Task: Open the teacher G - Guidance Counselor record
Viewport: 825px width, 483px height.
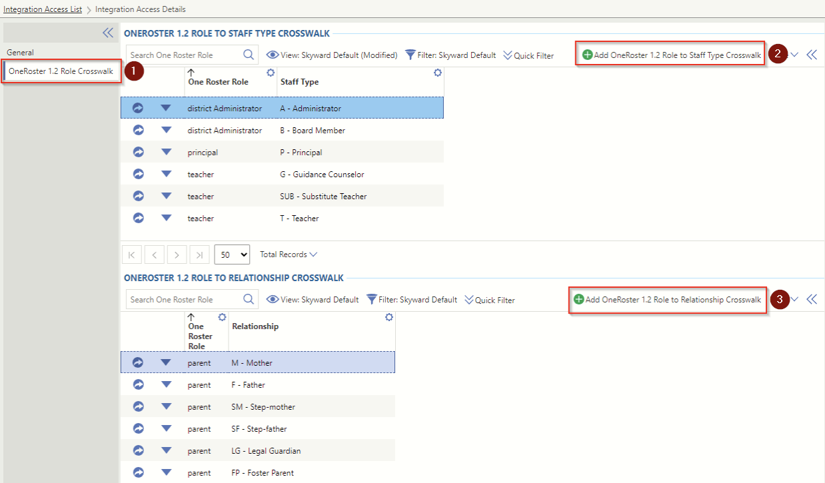Action: tap(138, 174)
